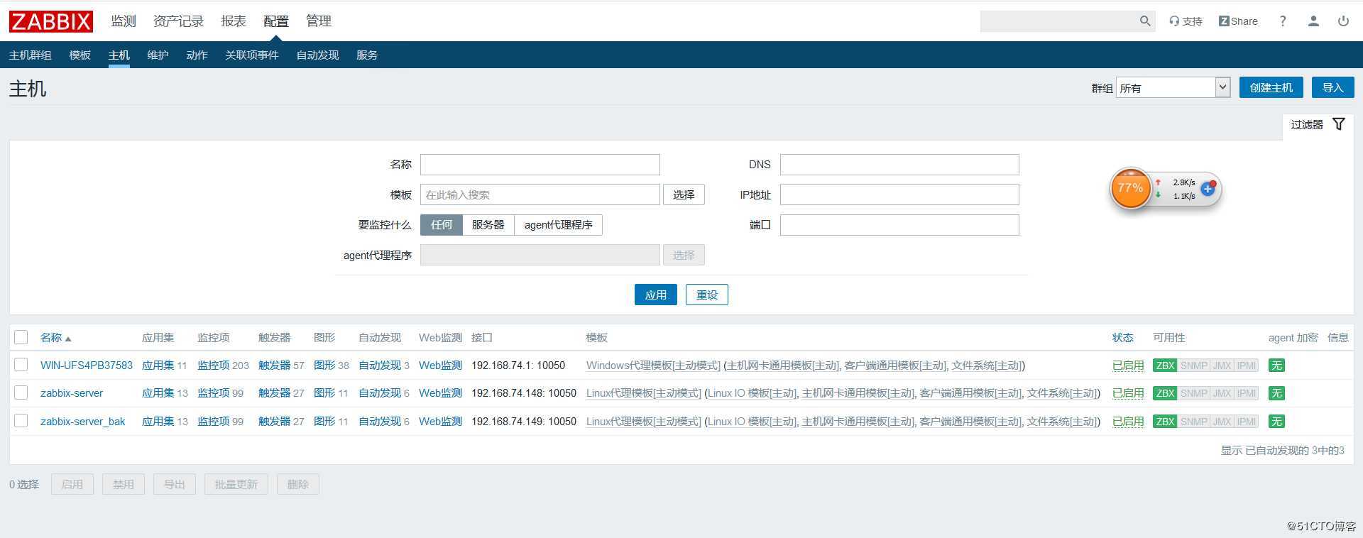Switch to 自动发现 tab
This screenshot has width=1363, height=538.
click(x=317, y=55)
